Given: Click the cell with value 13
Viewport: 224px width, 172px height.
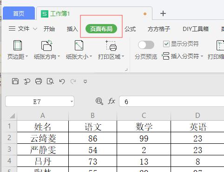Looking at the screenshot, I should (x=144, y=161).
